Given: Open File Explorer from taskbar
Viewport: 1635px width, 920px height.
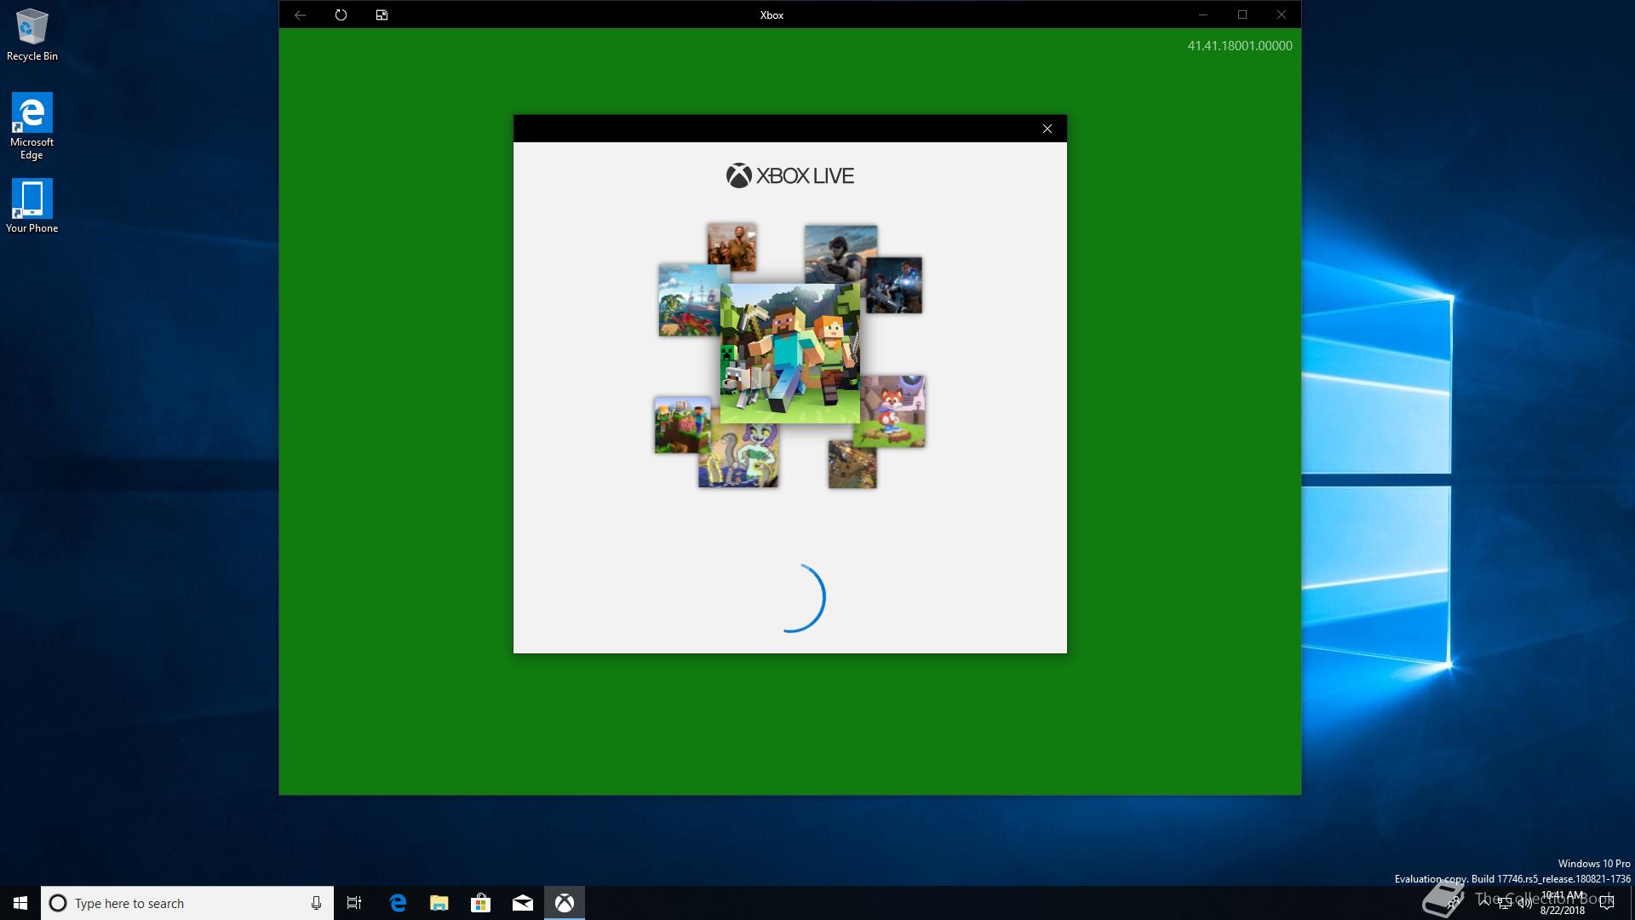Looking at the screenshot, I should coord(439,903).
